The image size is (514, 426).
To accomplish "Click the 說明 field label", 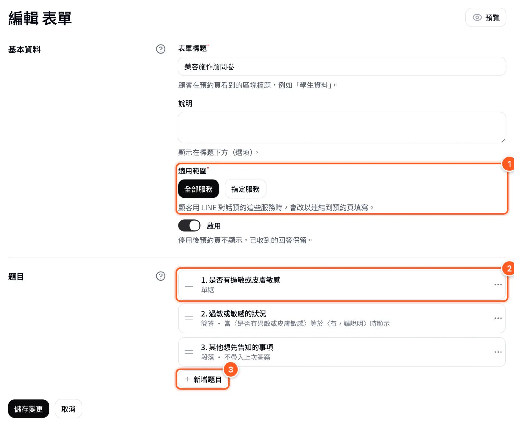I will tap(185, 104).
